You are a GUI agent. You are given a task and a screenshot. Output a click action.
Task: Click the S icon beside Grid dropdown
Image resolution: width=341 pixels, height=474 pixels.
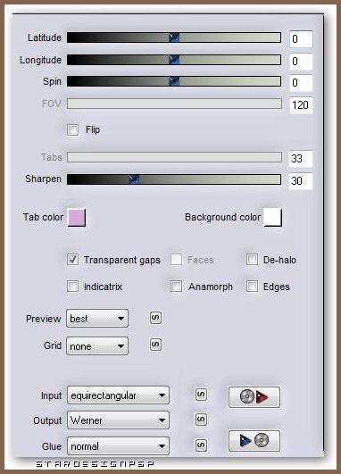pos(155,345)
